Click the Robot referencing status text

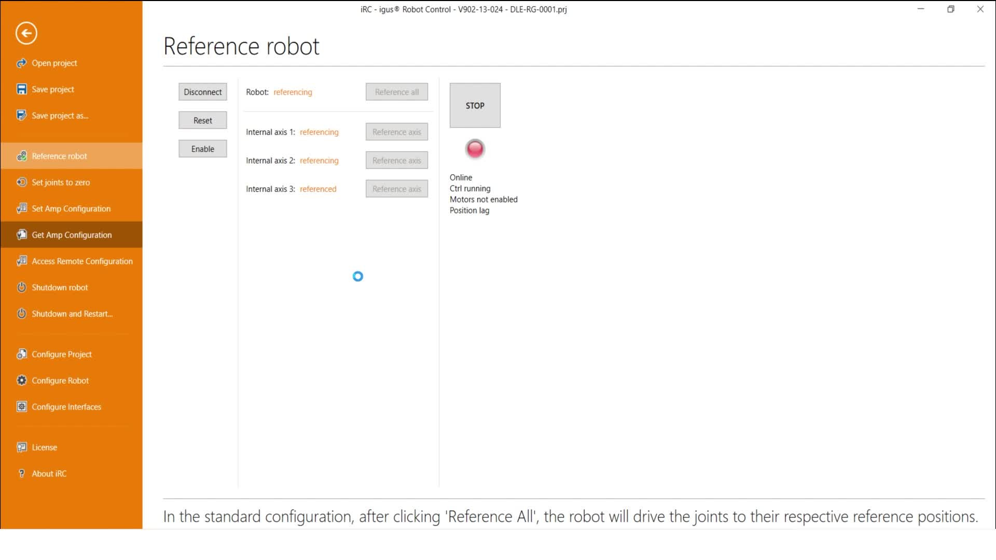click(293, 92)
